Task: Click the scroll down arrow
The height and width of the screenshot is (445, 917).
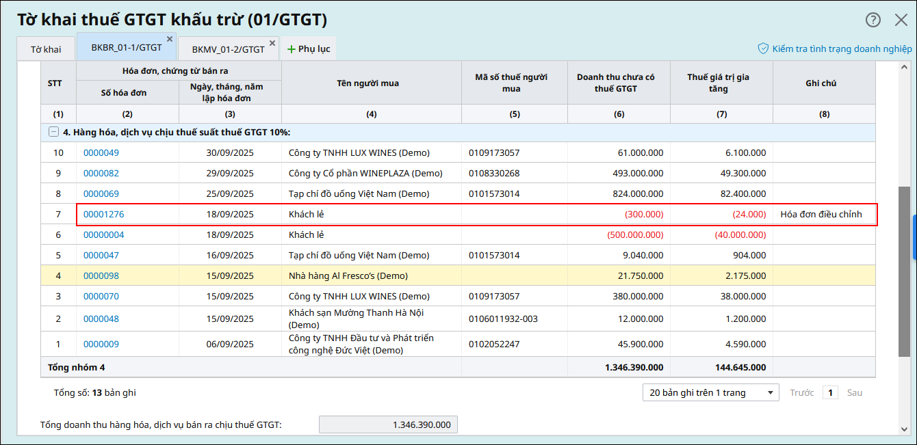Action: 904,429
